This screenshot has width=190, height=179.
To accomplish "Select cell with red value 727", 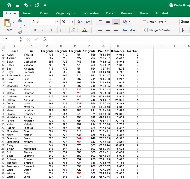I will [x=75, y=103].
